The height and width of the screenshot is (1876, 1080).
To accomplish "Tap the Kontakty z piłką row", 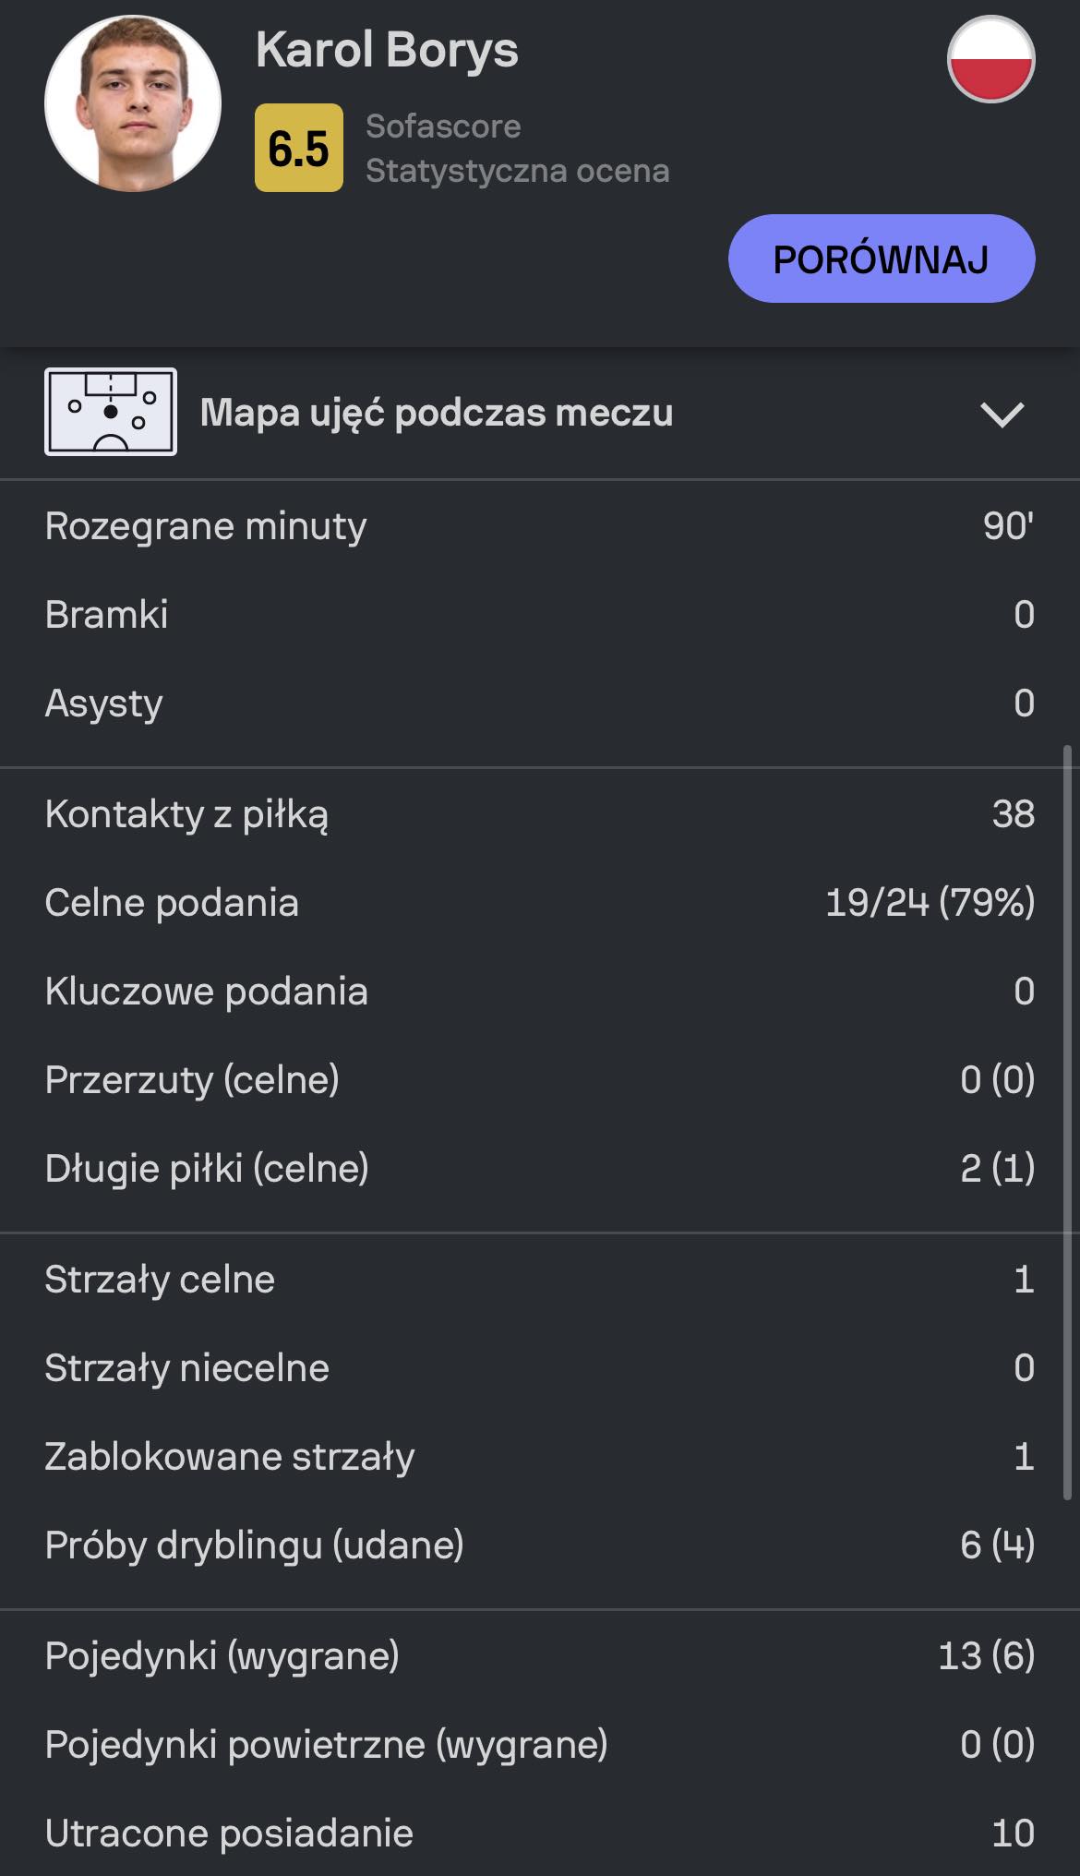I will 540,814.
